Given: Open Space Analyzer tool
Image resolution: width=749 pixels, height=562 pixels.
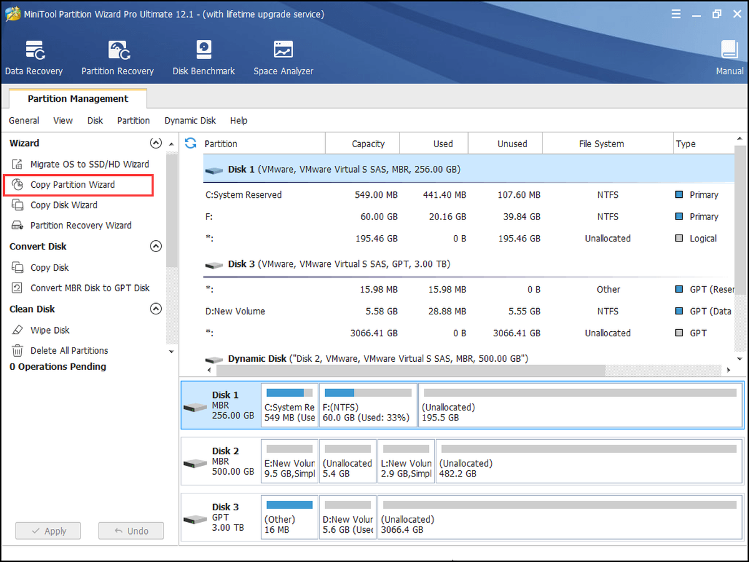Looking at the screenshot, I should coord(283,58).
